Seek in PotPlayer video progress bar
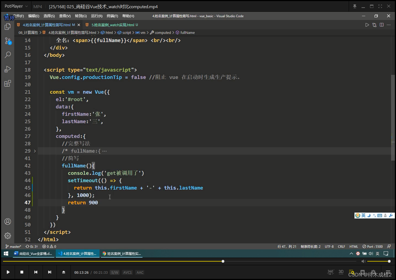Viewport: 396px width, 280px height. pos(180,261)
